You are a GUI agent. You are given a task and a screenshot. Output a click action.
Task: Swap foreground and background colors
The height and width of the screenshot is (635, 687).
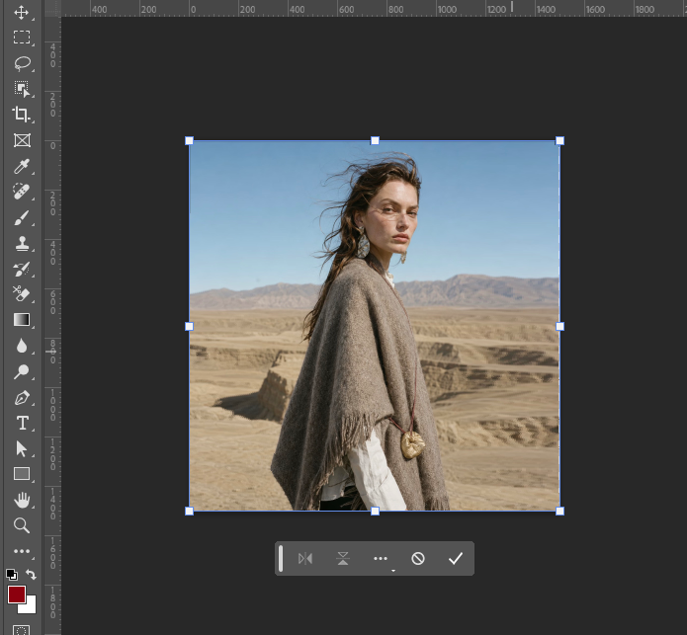tap(31, 574)
